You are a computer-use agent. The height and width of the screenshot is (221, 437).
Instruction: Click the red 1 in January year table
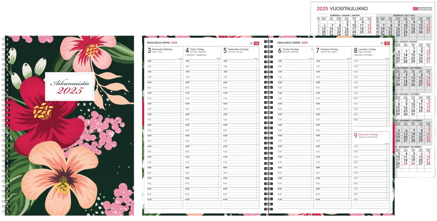pos(340,22)
